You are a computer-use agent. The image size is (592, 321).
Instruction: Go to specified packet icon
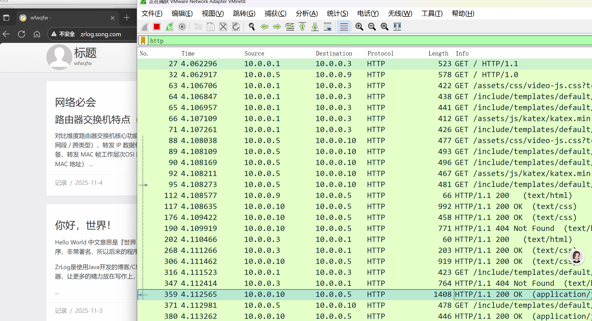290,27
